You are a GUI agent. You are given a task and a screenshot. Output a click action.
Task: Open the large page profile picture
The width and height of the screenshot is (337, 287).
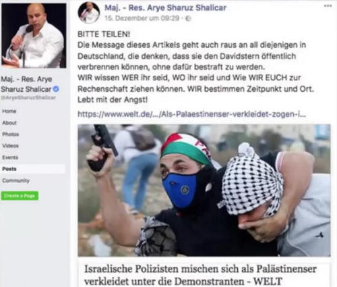(34, 36)
